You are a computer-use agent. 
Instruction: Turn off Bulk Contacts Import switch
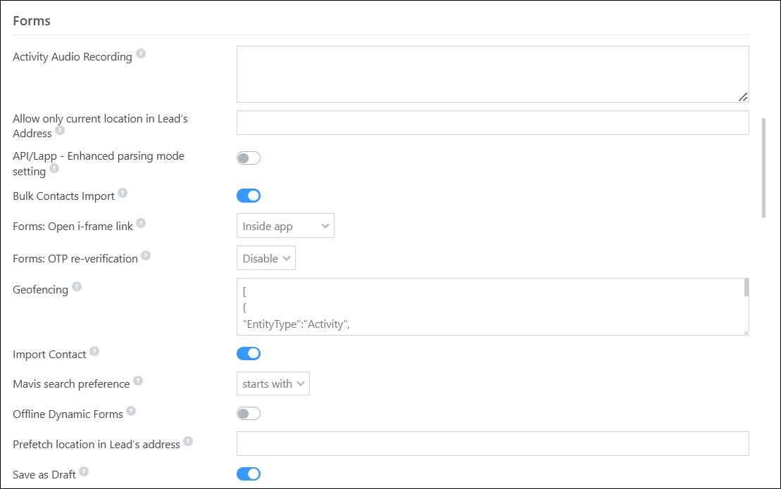pyautogui.click(x=249, y=196)
